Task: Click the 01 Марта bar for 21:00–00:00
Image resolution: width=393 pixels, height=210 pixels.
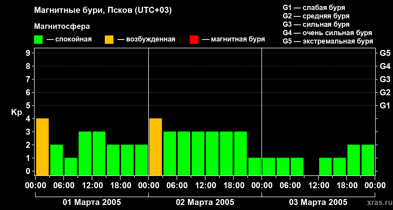Action: (x=141, y=160)
